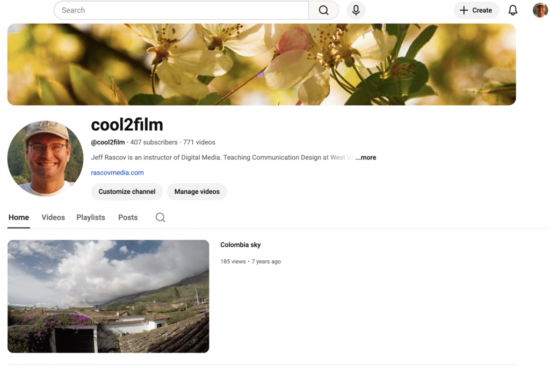550x374 pixels.
Task: Focus the Search input field
Action: [x=181, y=10]
